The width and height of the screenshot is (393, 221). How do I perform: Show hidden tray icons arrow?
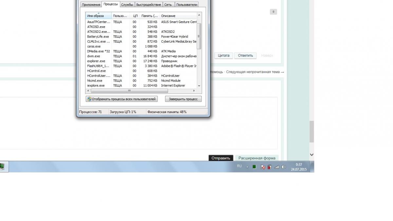click(247, 167)
